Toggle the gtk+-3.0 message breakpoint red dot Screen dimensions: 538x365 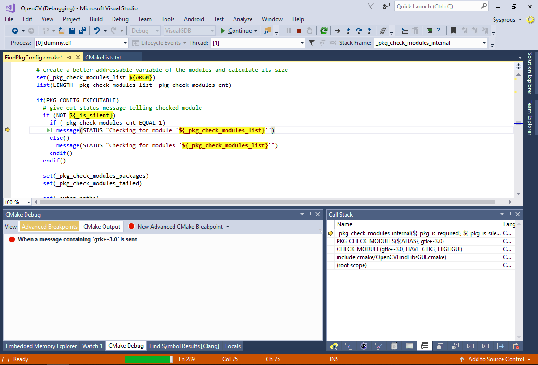pyautogui.click(x=12, y=239)
